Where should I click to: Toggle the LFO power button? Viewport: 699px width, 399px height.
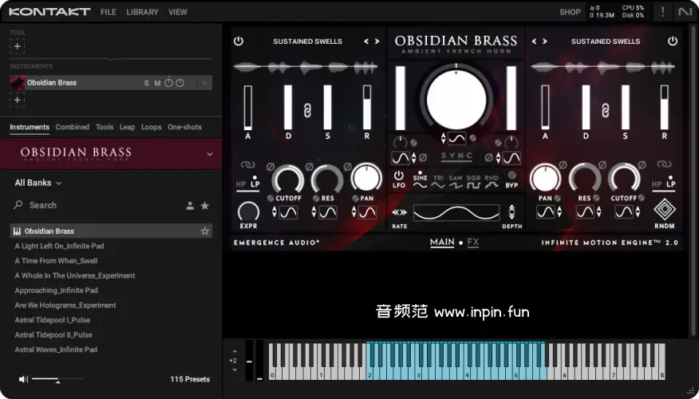pos(398,176)
